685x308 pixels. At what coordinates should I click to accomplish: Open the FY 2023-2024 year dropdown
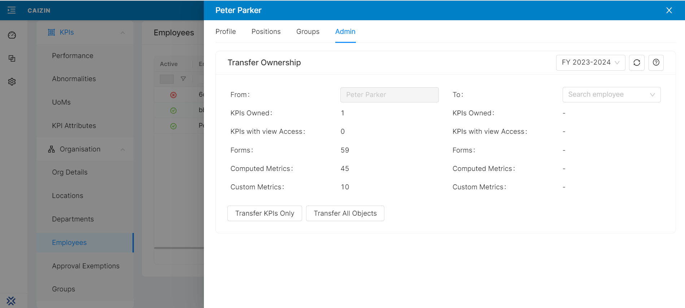tap(590, 63)
